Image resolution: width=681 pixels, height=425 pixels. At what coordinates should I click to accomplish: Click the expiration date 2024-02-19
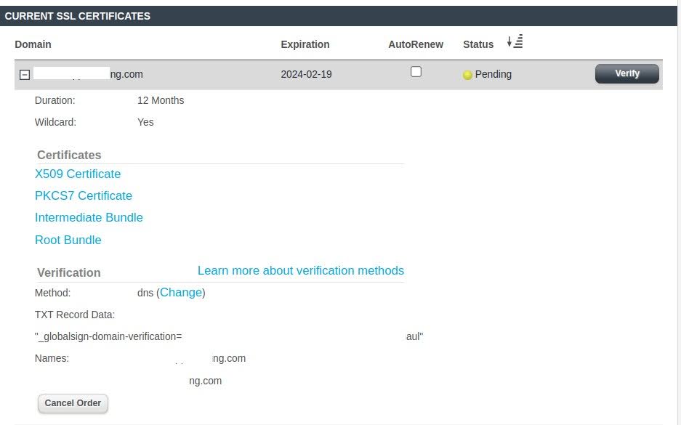305,74
